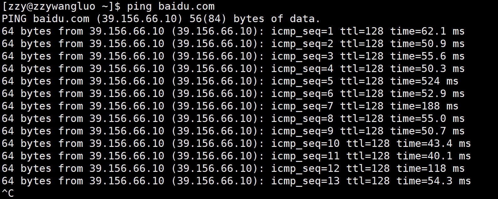
Task: Click the icmp_seq=2 text
Action: (x=302, y=44)
